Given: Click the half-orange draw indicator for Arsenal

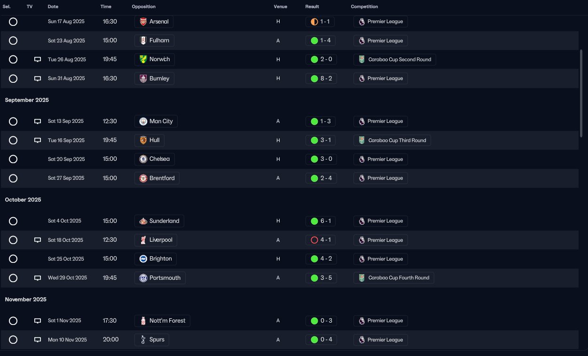Looking at the screenshot, I should (x=314, y=22).
